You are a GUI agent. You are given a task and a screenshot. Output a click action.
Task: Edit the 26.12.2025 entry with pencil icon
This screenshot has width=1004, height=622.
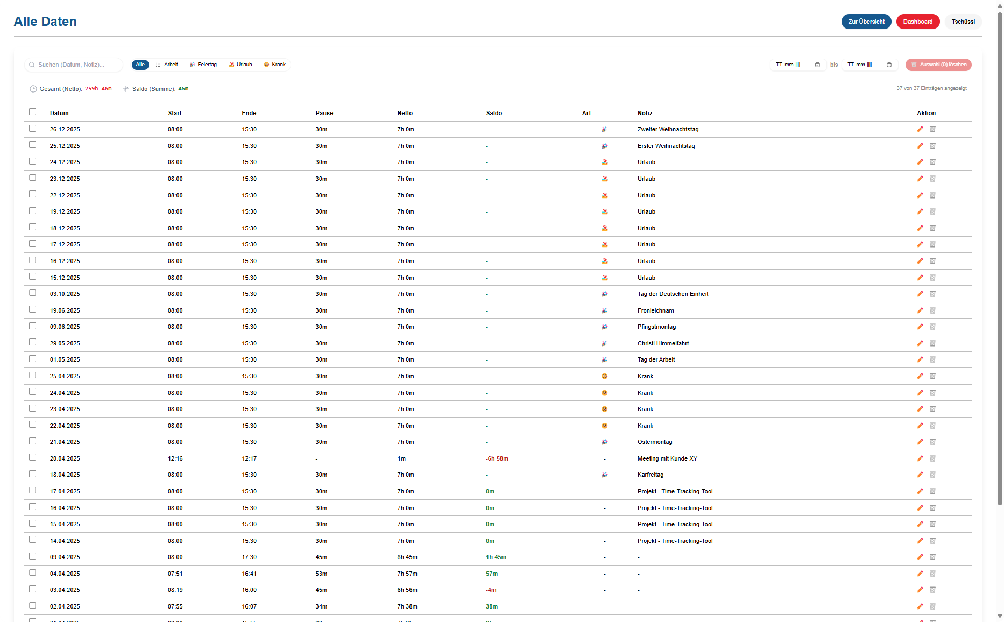[x=920, y=129]
